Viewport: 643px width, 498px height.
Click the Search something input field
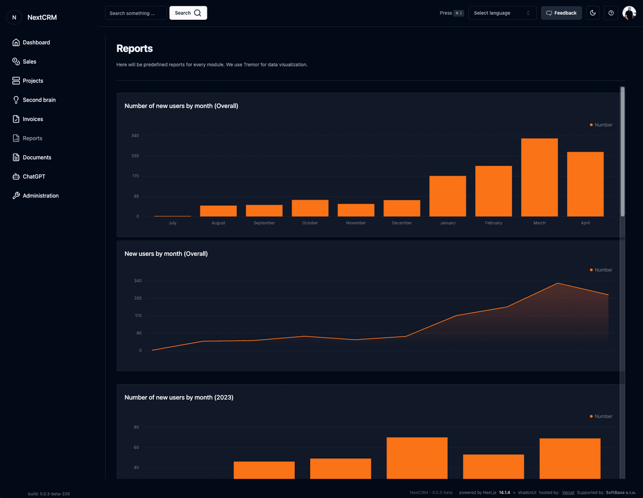[x=136, y=13]
